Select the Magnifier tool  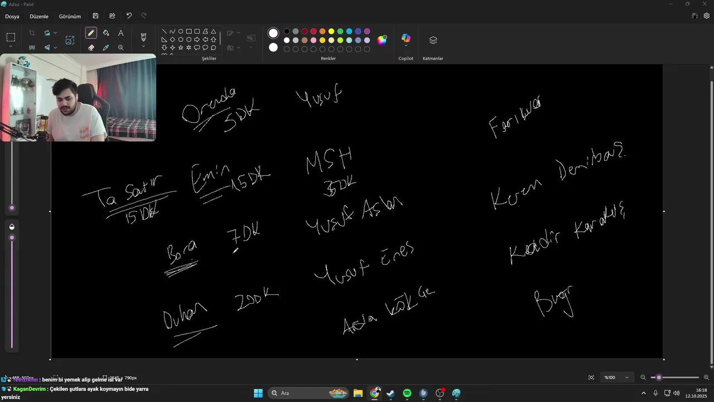[x=120, y=48]
